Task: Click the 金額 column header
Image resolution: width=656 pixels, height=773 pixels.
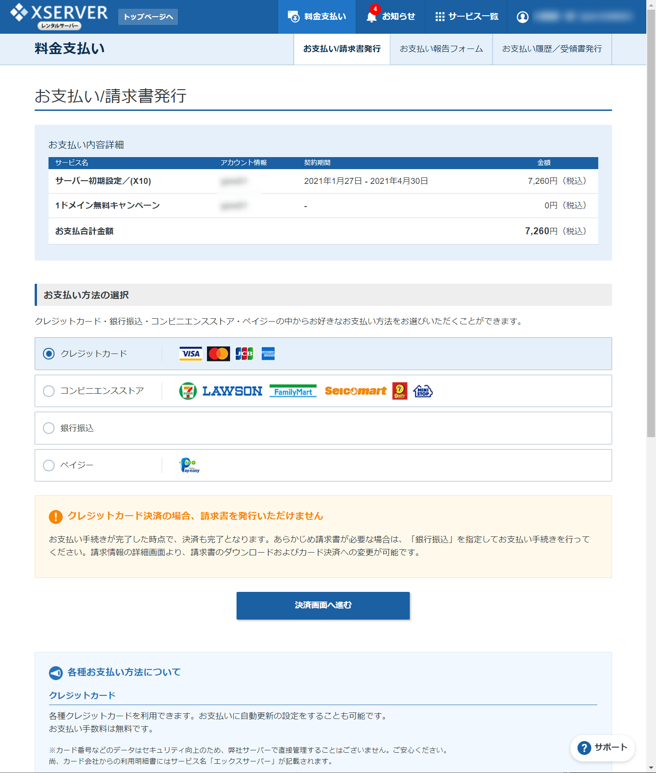Action: coord(544,163)
